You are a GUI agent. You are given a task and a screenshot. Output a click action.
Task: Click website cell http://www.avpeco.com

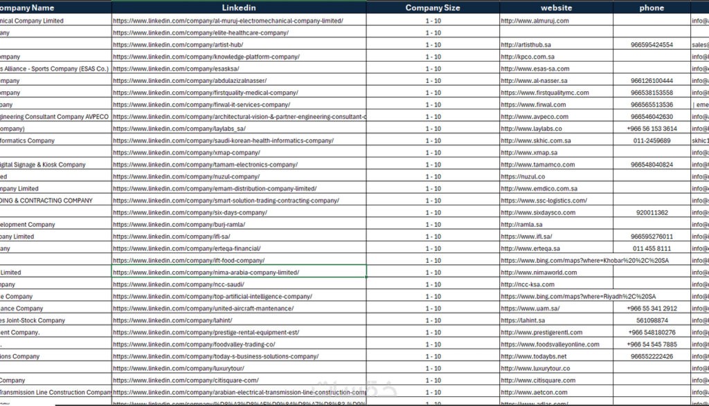556,116
